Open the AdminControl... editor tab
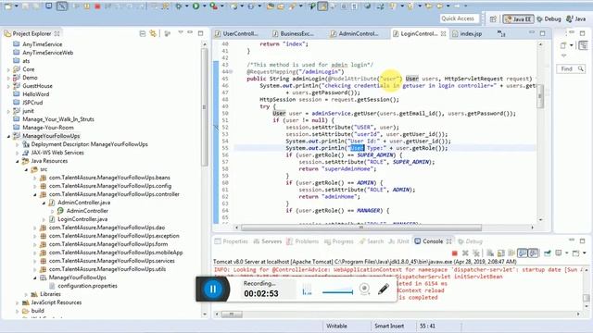 354,33
